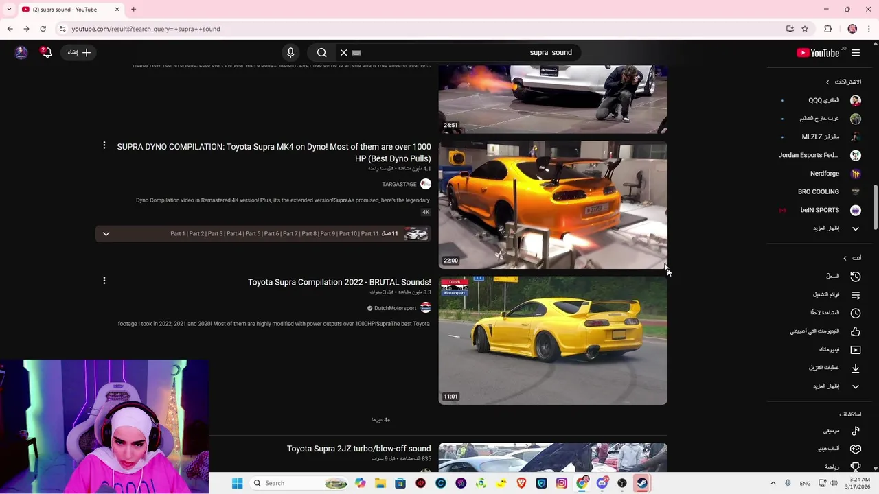Click the taskbar Search box
The width and height of the screenshot is (879, 494).
[300, 483]
